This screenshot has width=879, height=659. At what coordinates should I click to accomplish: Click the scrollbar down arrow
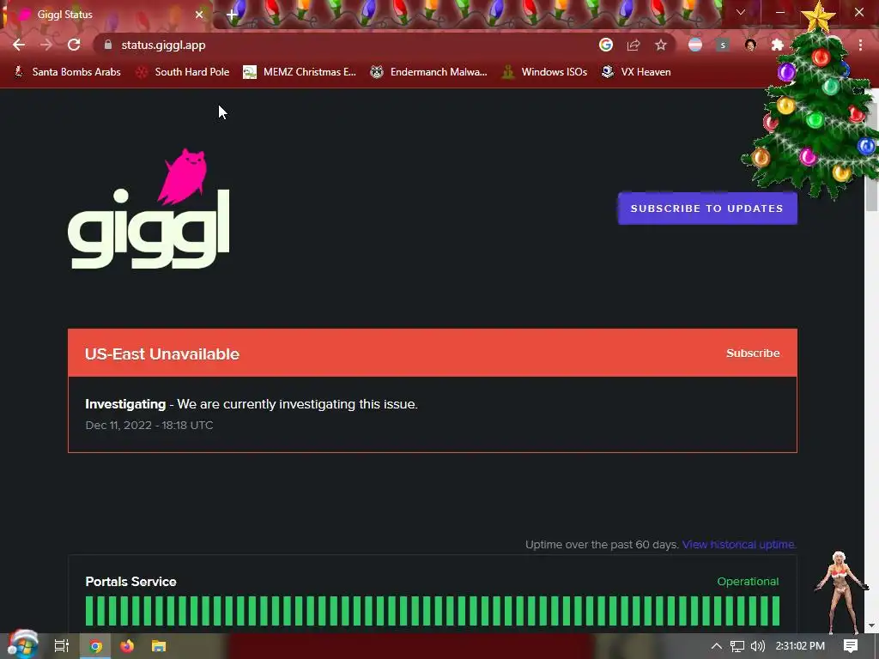[x=872, y=626]
